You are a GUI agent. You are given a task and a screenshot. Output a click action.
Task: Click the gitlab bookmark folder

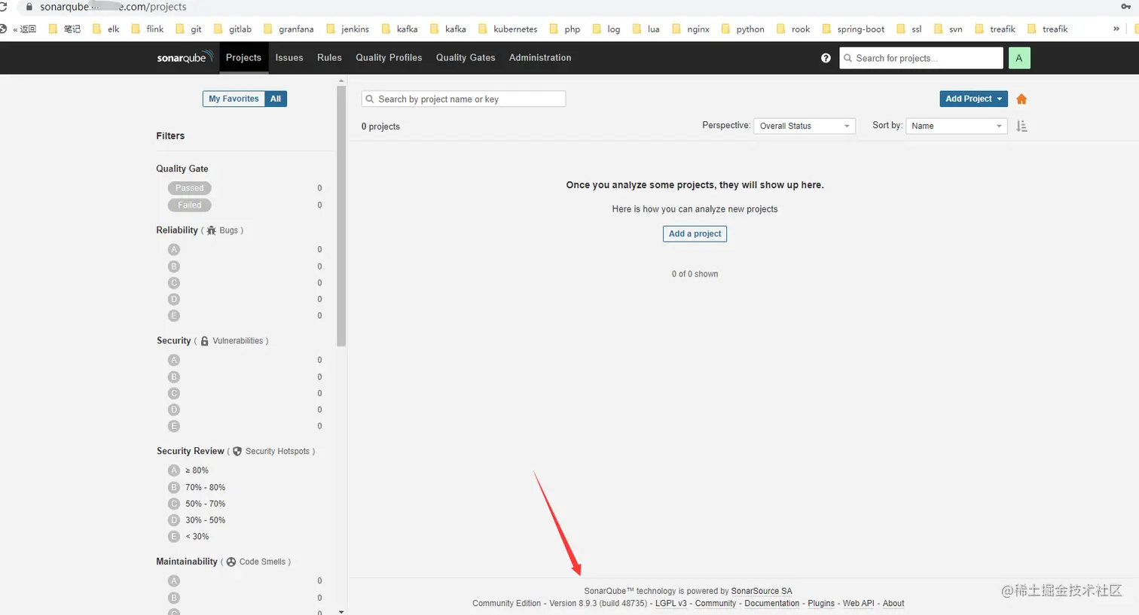click(x=233, y=29)
